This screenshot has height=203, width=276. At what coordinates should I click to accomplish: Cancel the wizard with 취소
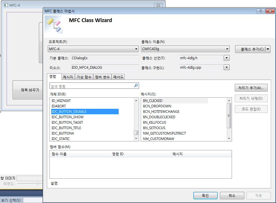tap(232, 196)
